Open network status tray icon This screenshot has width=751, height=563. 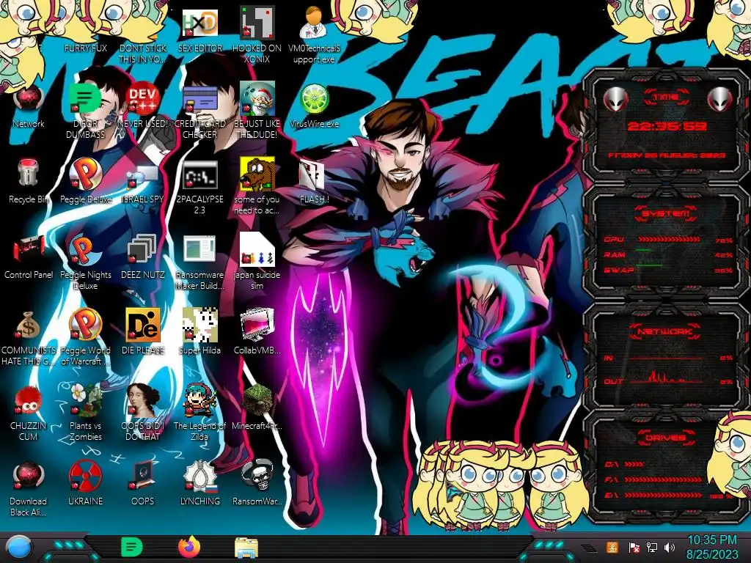click(651, 547)
